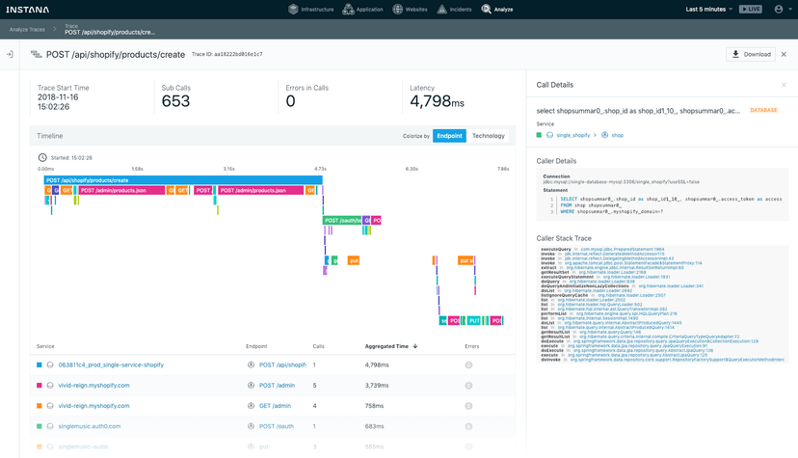Click the green swatch for singlemusic.auth0.com
This screenshot has height=458, width=798.
click(x=40, y=426)
